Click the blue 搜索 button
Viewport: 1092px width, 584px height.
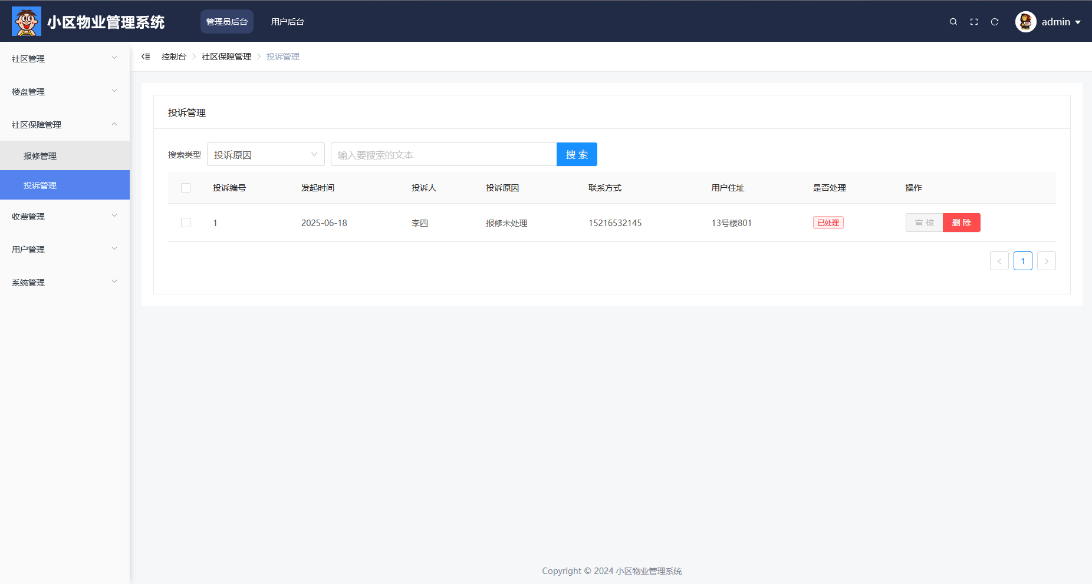coord(577,154)
